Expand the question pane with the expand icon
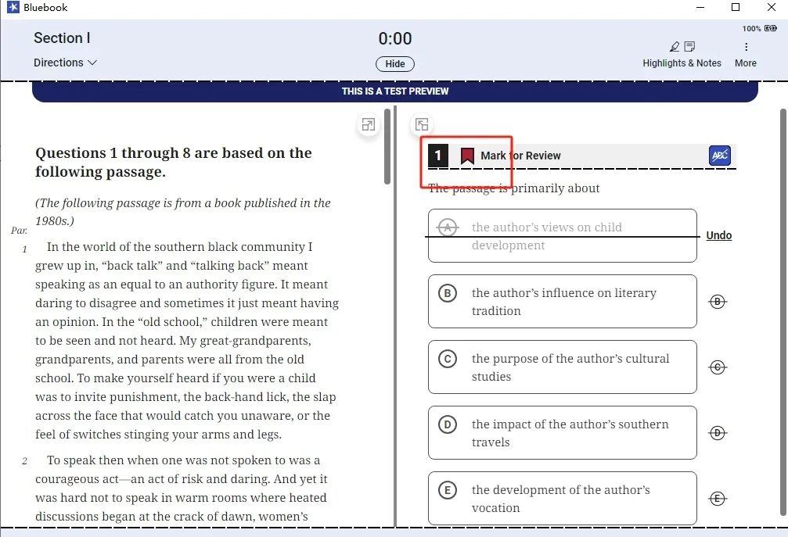This screenshot has width=788, height=537. click(422, 124)
